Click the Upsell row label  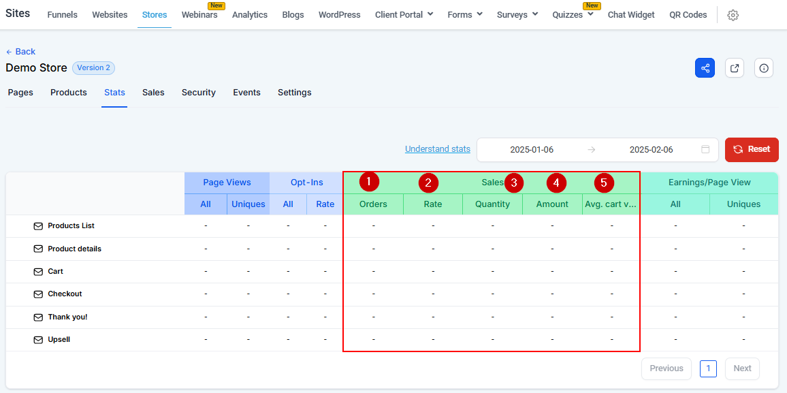point(59,340)
